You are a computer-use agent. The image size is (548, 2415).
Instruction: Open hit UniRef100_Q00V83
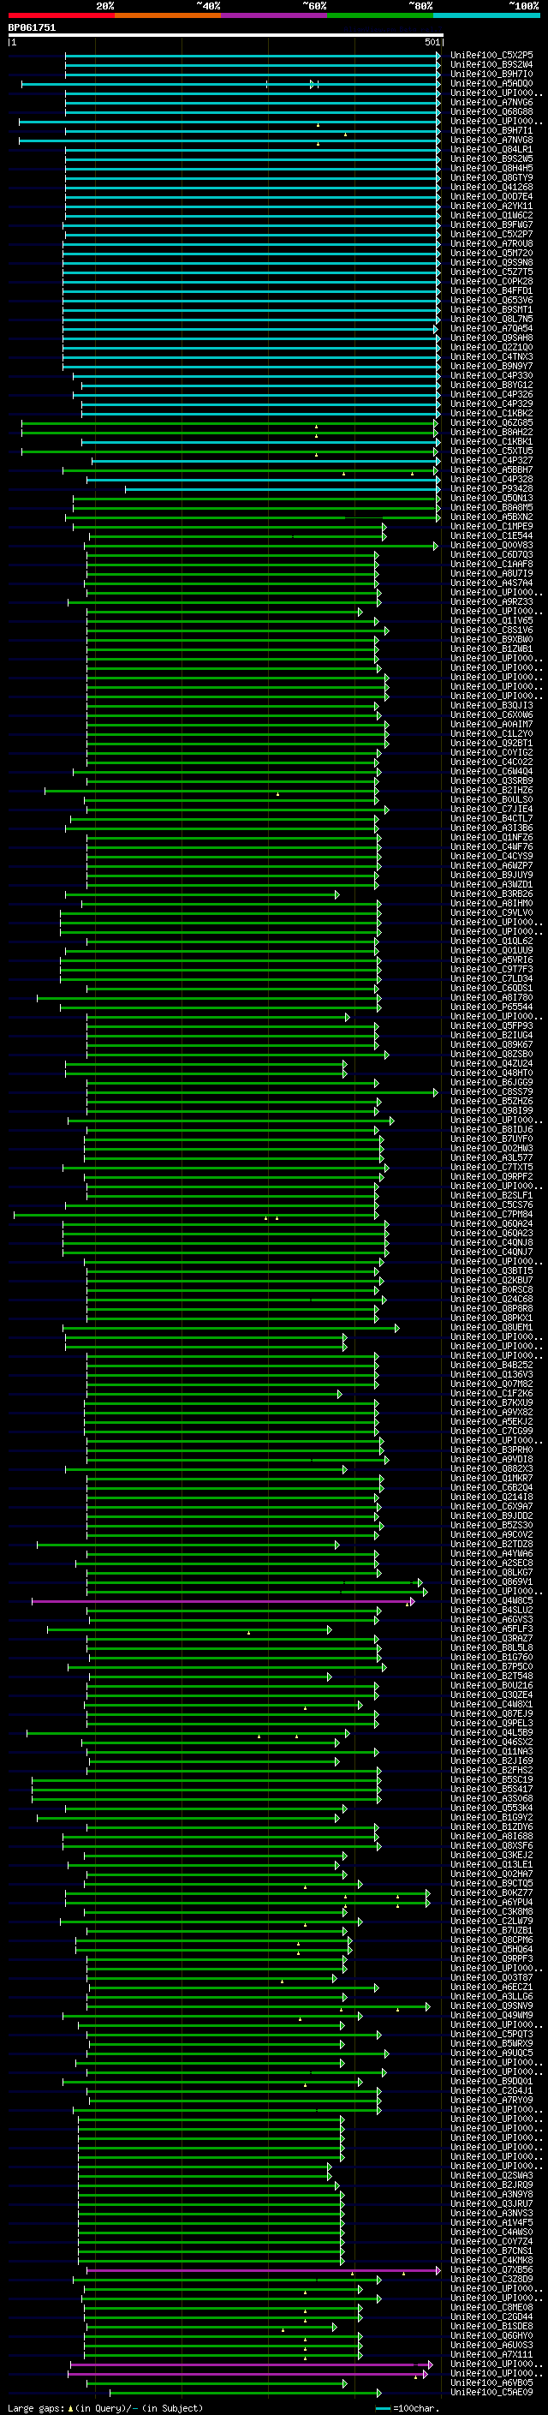[491, 545]
